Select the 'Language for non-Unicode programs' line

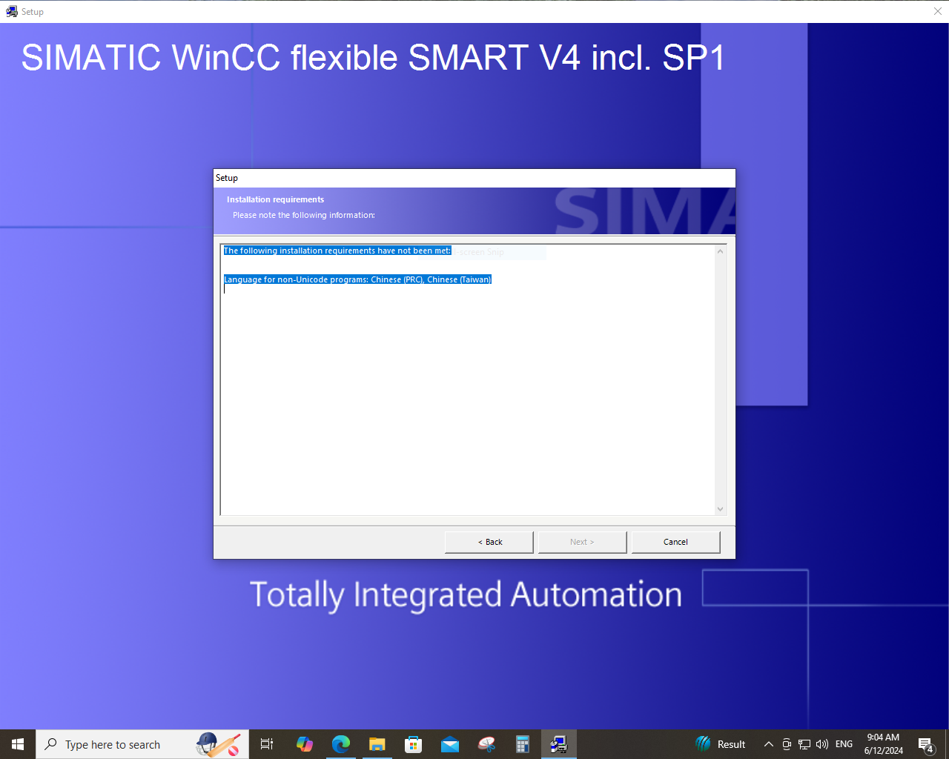[x=358, y=279]
